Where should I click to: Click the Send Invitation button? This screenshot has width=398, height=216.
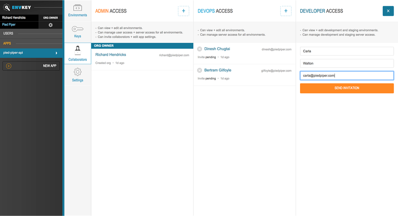347,88
